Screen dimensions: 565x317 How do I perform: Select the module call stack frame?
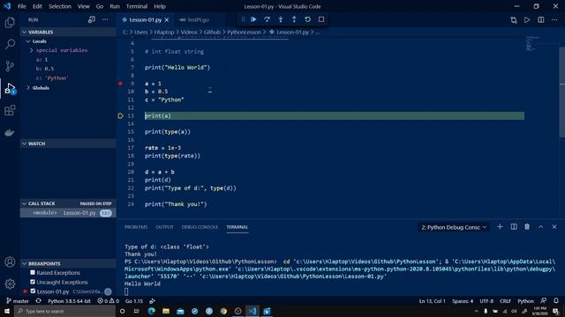(68, 213)
